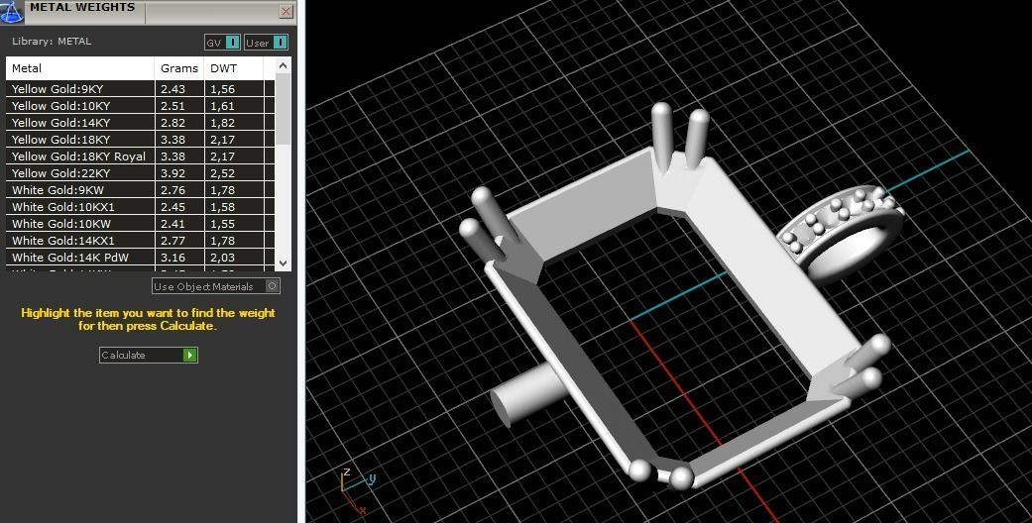The width and height of the screenshot is (1032, 523).
Task: Click the Metal column header
Action: pos(79,68)
